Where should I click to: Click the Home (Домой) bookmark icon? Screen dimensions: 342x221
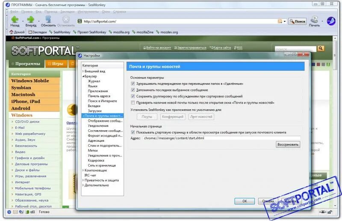tap(12, 32)
